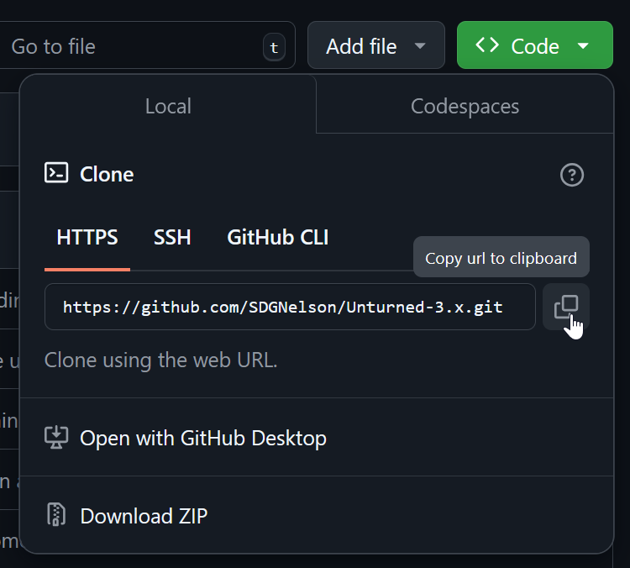Viewport: 630px width, 568px height.
Task: Select the HTTPS clone option
Action: (87, 237)
